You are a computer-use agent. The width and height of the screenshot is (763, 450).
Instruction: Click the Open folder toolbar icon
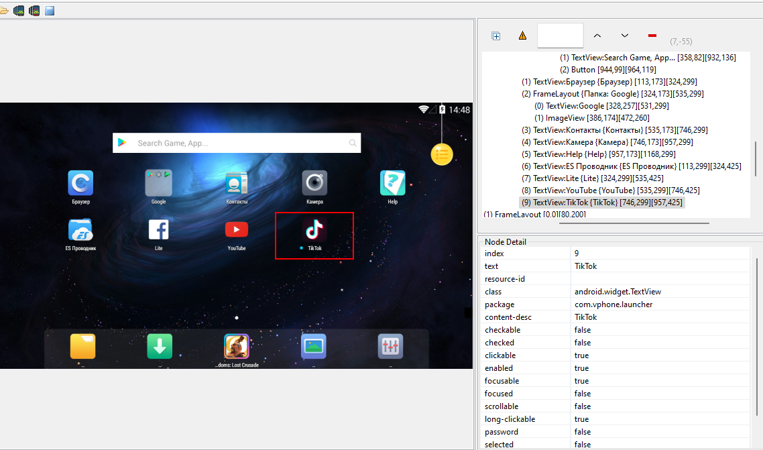coord(4,10)
